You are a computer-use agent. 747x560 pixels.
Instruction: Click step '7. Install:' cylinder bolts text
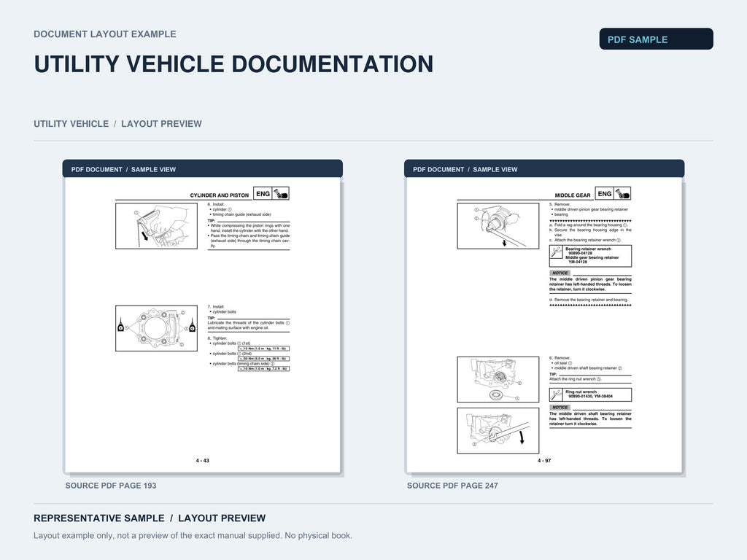216,307
